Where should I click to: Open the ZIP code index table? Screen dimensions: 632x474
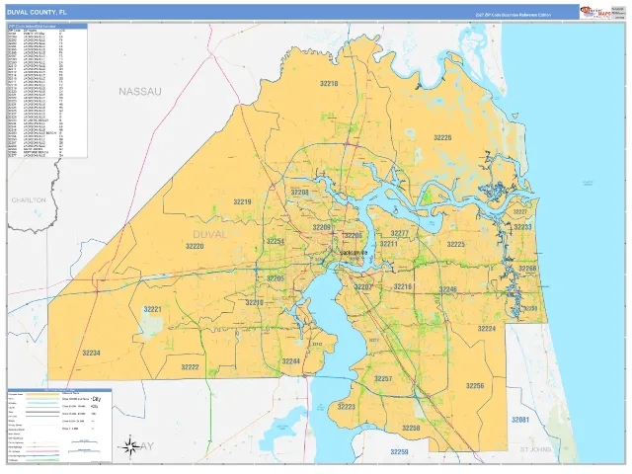click(47, 91)
